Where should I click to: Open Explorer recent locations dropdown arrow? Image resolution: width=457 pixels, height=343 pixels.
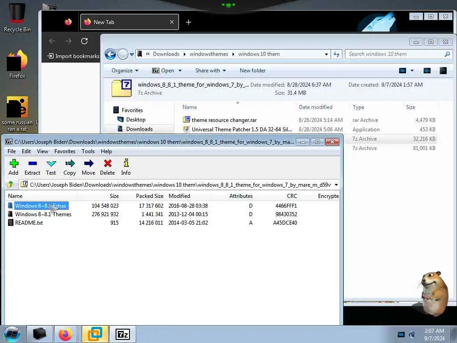[132, 54]
